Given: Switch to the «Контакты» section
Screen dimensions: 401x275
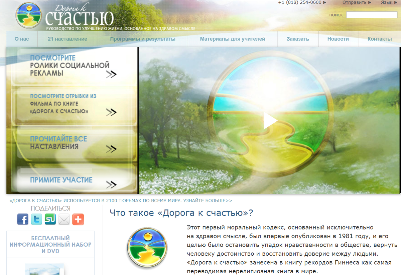Looking at the screenshot, I should (379, 39).
